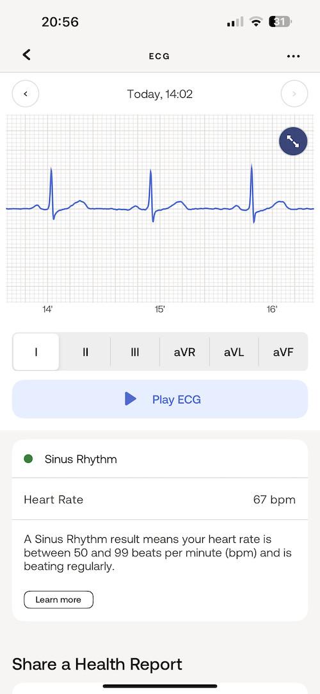Tap the Today, 14:02 date label
The image size is (320, 694).
point(160,94)
